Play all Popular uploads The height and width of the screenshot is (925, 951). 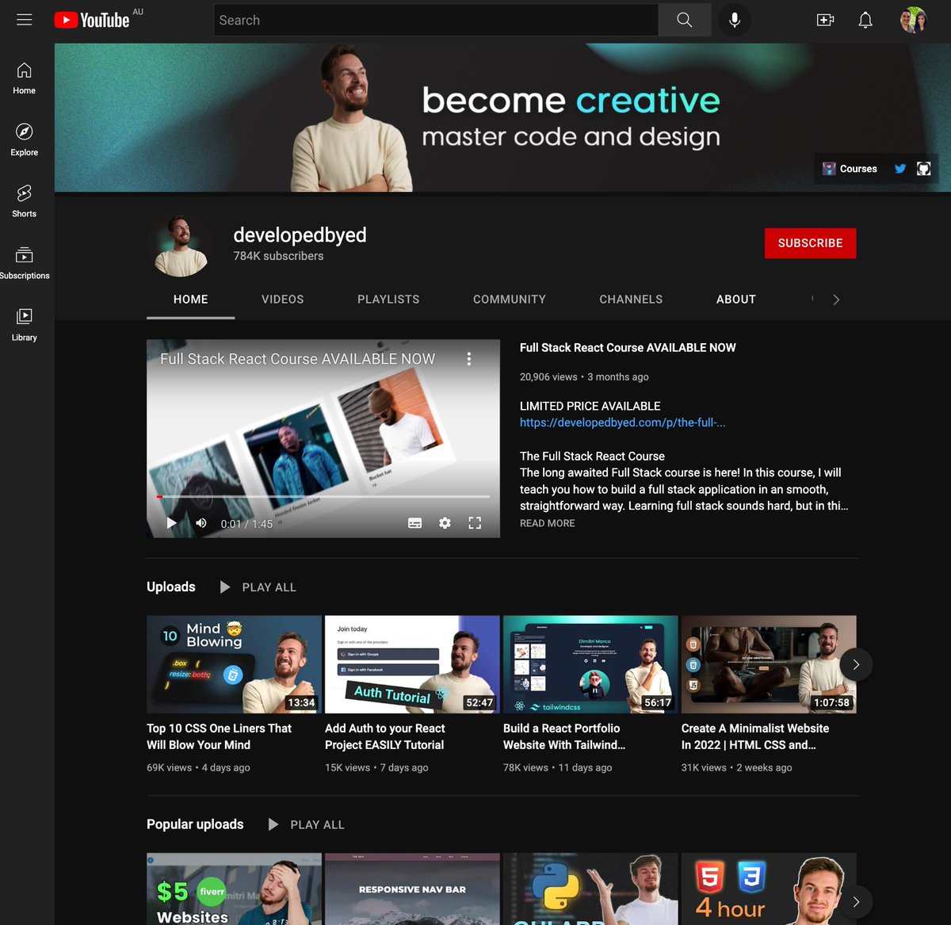pyautogui.click(x=307, y=824)
